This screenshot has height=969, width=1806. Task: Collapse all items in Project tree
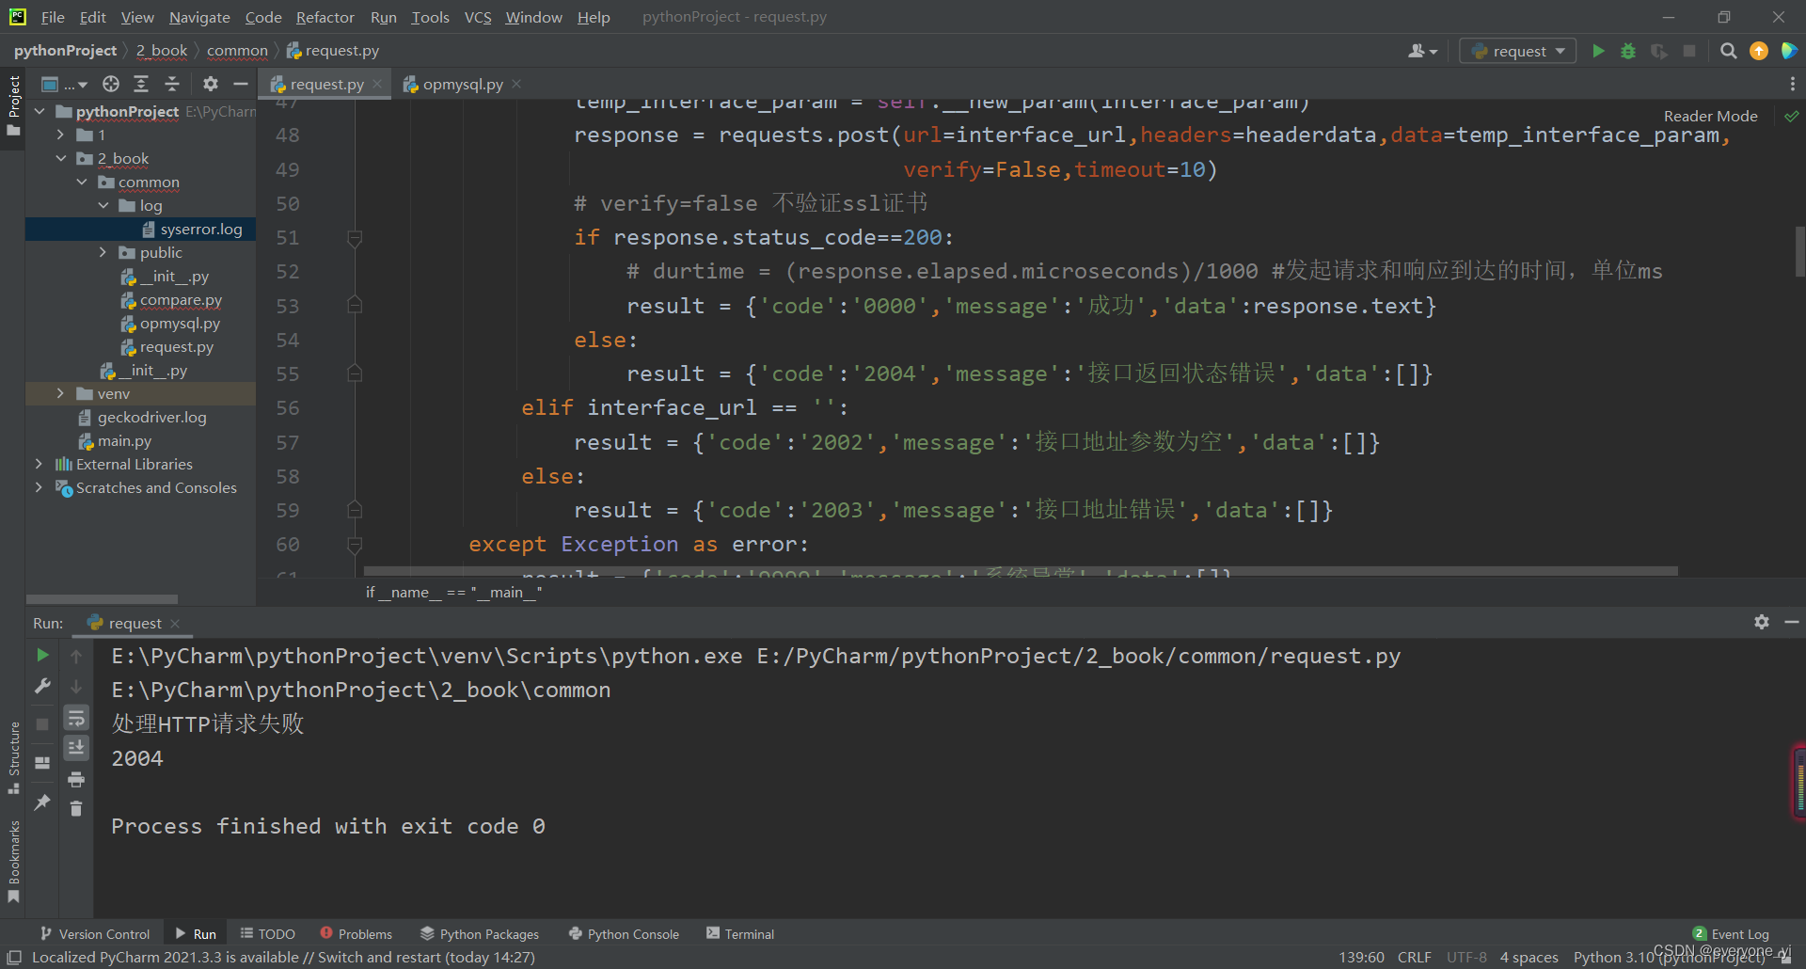172,84
